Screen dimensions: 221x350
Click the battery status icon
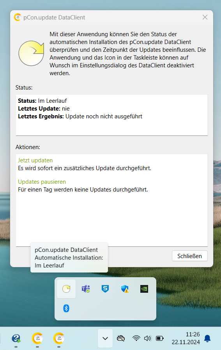159,338
